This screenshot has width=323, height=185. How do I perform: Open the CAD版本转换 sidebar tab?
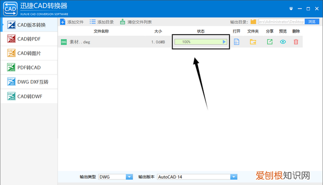click(29, 25)
